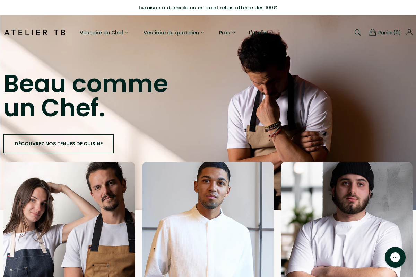
Task: Expand Vestiaire du Chef chevron
Action: click(127, 33)
